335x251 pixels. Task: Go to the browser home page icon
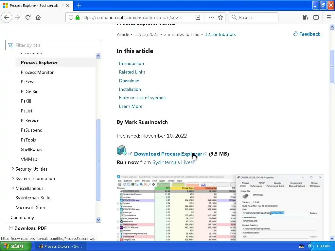click(x=38, y=17)
